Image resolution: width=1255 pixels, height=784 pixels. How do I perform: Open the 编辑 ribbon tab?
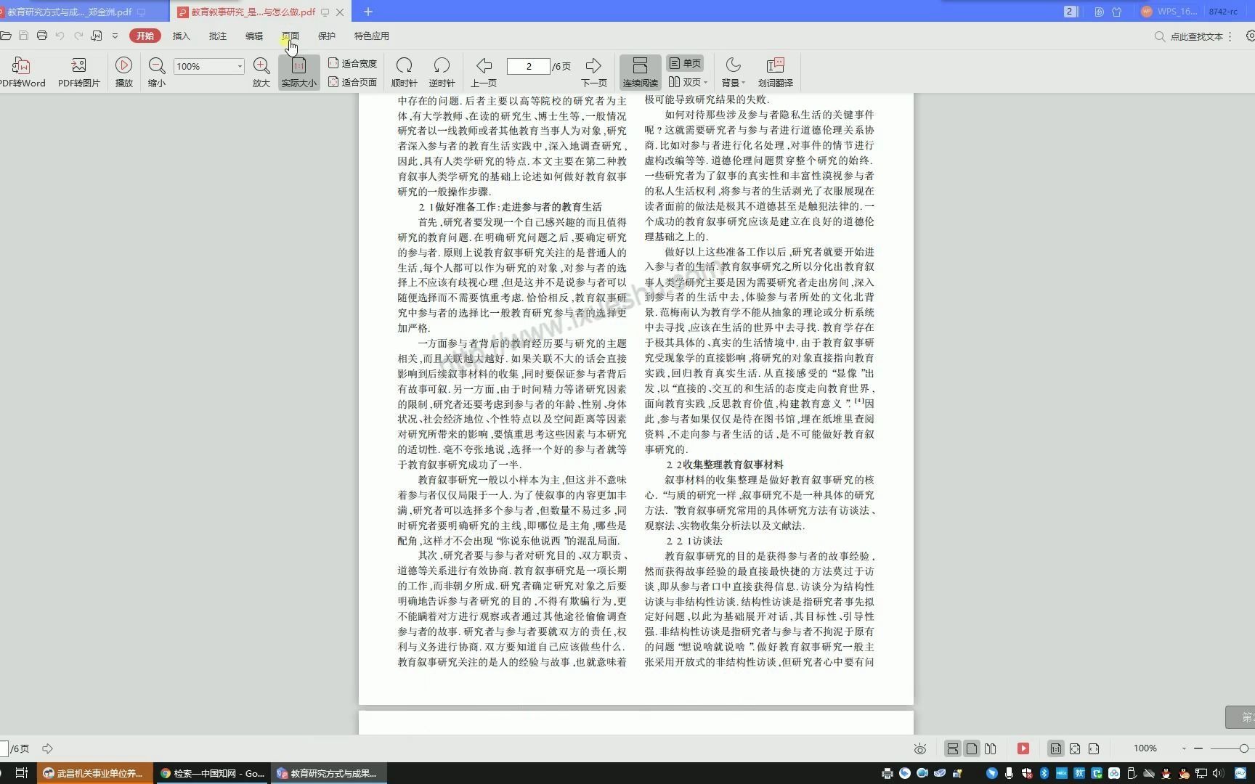(254, 36)
